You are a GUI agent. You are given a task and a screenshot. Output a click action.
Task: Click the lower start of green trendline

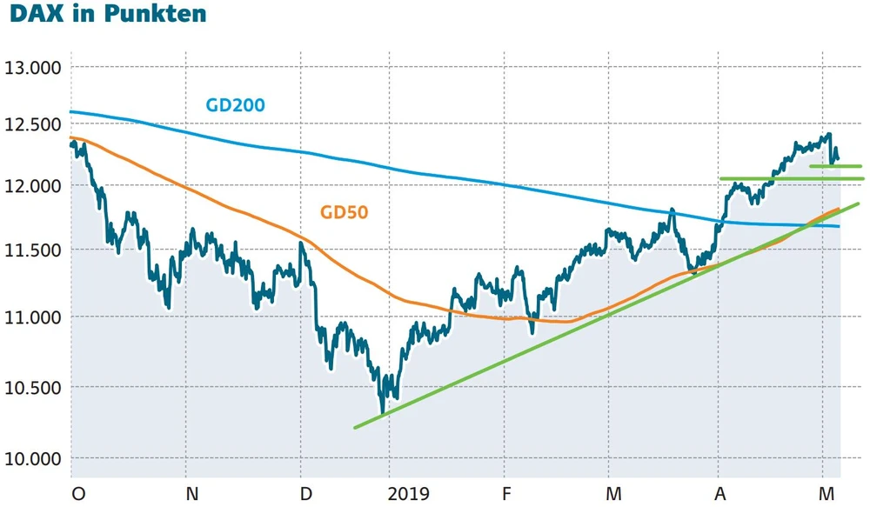355,427
